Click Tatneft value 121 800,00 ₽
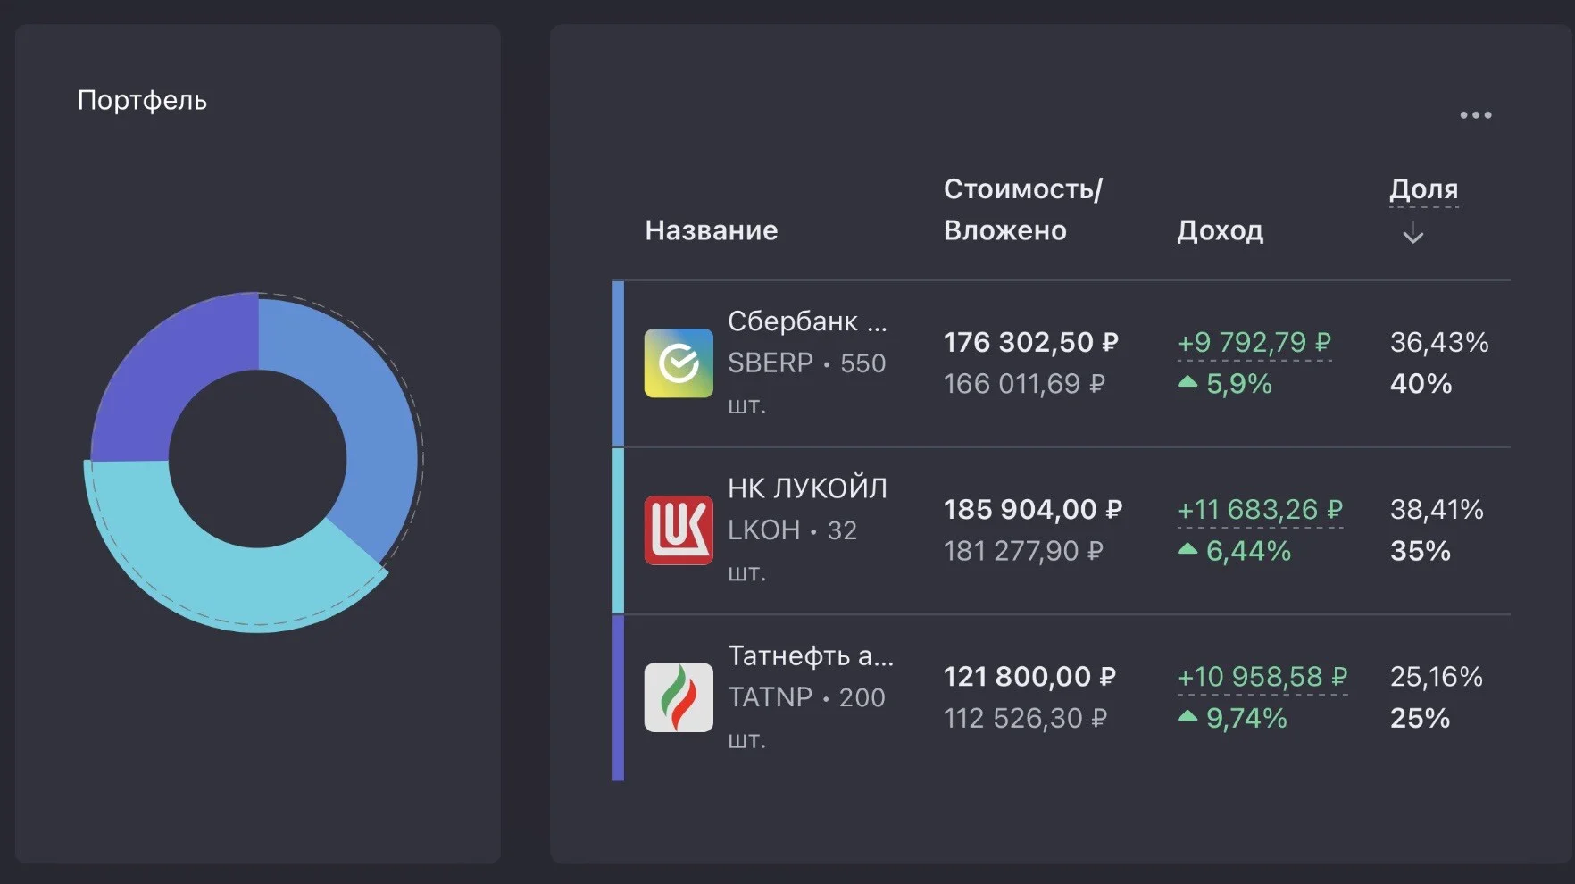This screenshot has height=884, width=1575. (x=1029, y=676)
